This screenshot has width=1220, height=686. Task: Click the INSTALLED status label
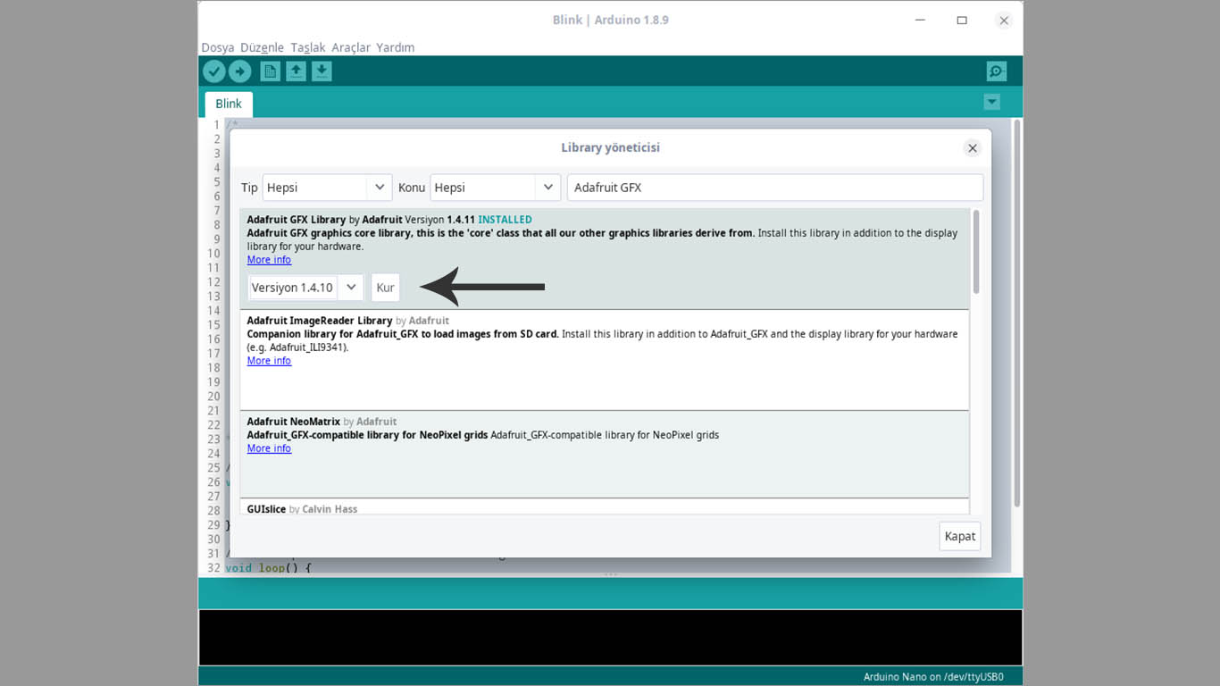[x=505, y=220]
